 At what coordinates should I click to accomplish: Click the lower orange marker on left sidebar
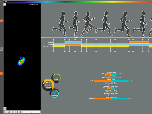pos(1,73)
